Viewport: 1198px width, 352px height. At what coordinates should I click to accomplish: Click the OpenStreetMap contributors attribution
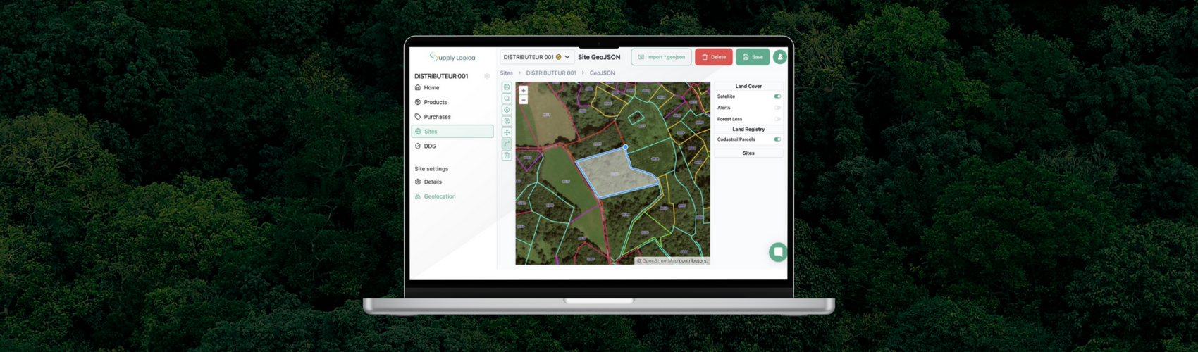coord(672,261)
